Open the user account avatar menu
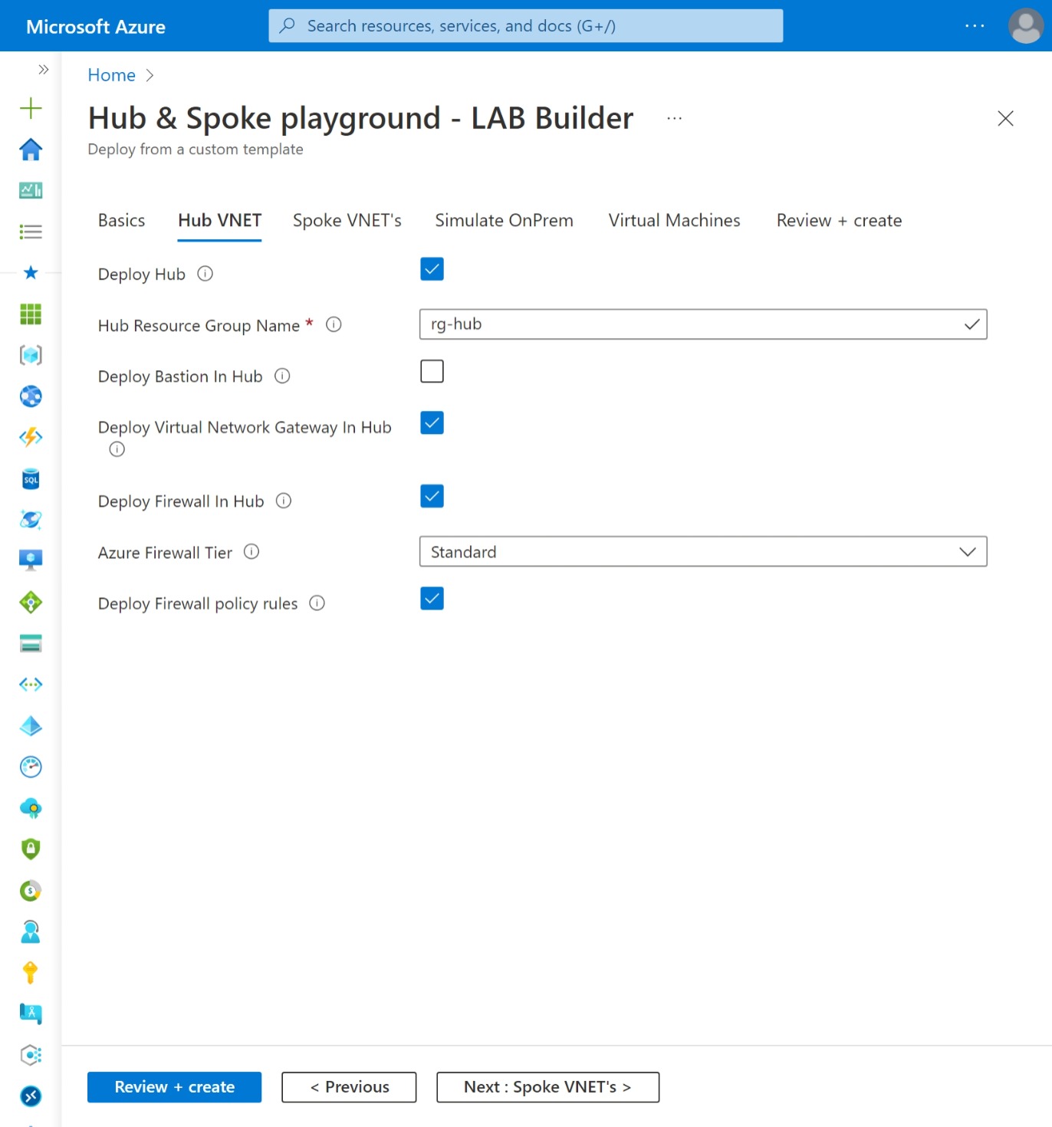1052x1127 pixels. click(1026, 26)
